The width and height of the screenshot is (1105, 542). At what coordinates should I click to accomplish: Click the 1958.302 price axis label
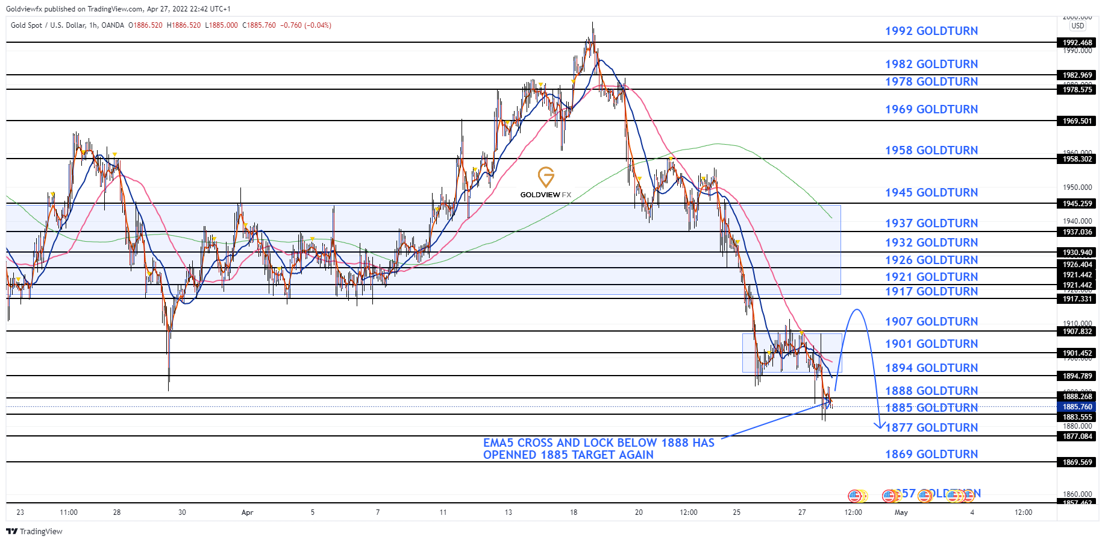(x=1077, y=159)
